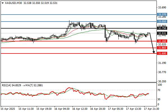Click the OHLC values 32.538 32.550 32.519 32.531

pos(40,3)
